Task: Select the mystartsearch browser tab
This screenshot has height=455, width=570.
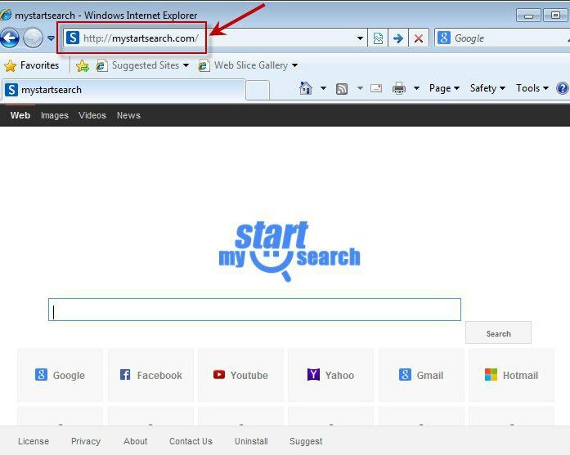Action: pyautogui.click(x=123, y=90)
